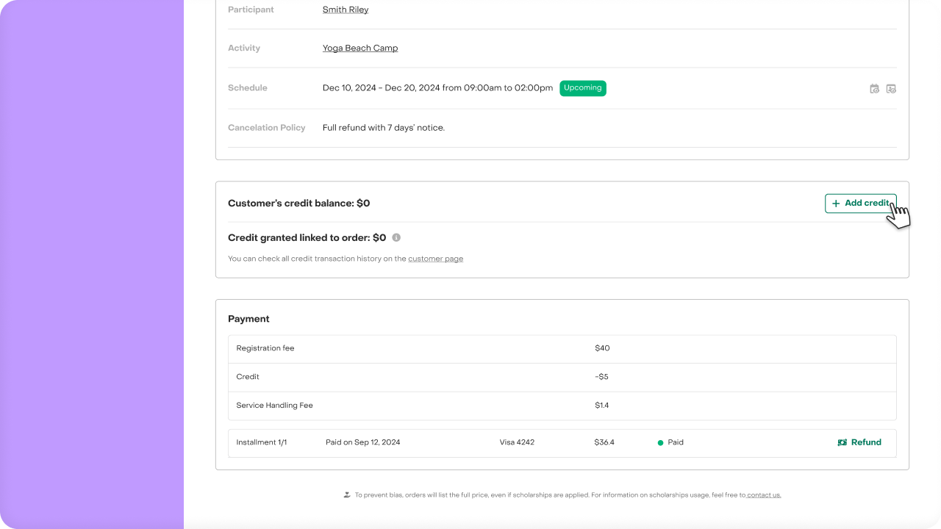Click the Credit row label in Payment
The width and height of the screenshot is (941, 529).
(x=248, y=377)
